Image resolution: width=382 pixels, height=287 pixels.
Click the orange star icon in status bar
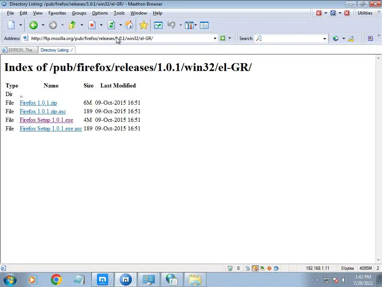click(x=269, y=268)
